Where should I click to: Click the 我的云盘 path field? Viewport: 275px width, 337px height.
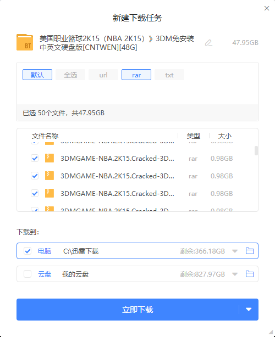tap(75, 274)
